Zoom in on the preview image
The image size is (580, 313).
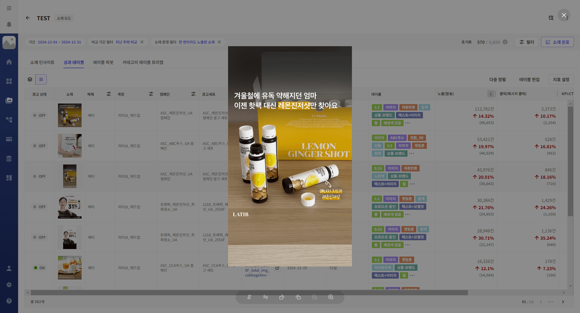331,297
